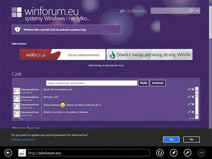Pin site using the pin icon
Viewport: 212px width, 159px height.
click(173, 153)
